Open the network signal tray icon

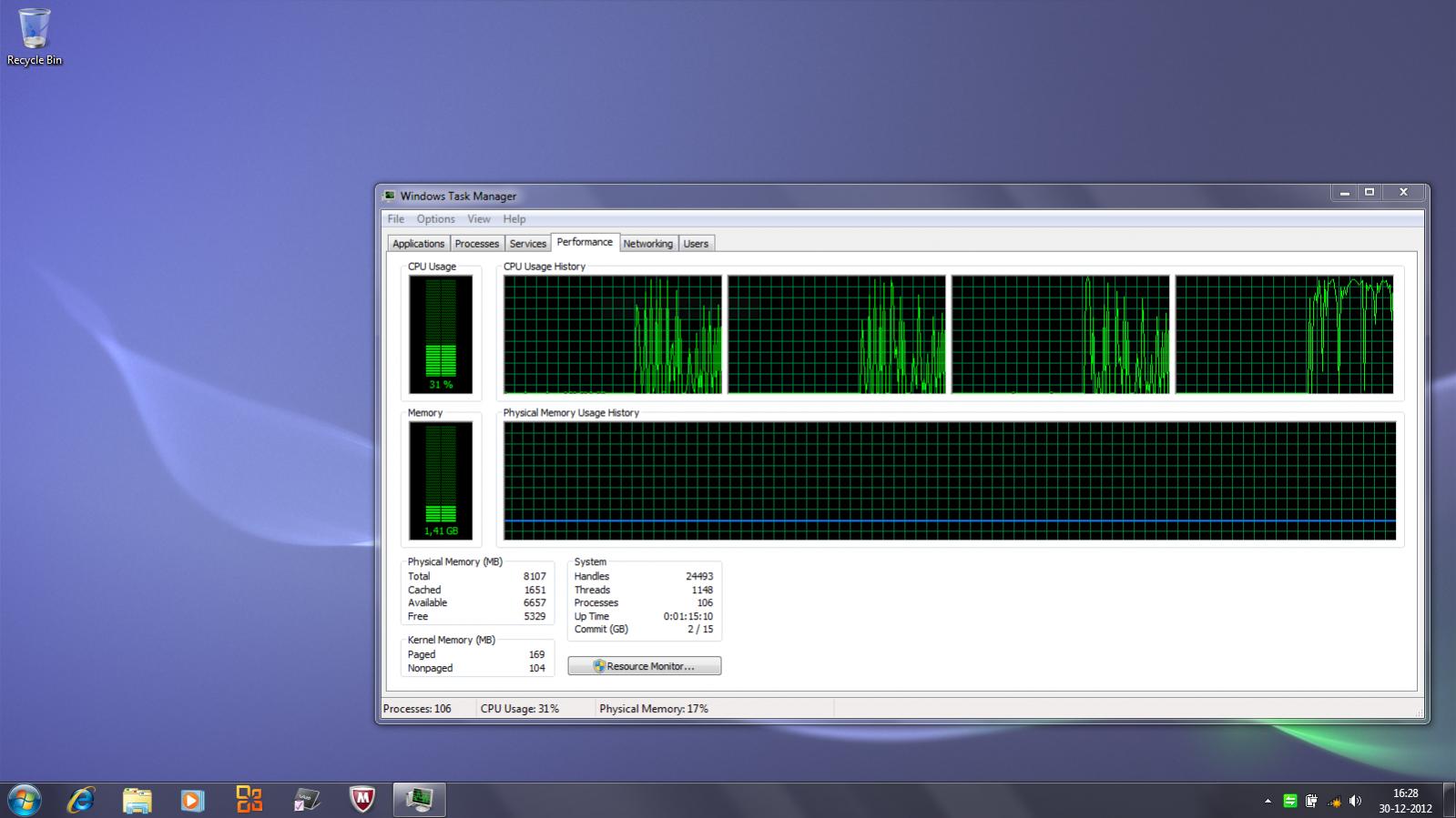[1334, 802]
